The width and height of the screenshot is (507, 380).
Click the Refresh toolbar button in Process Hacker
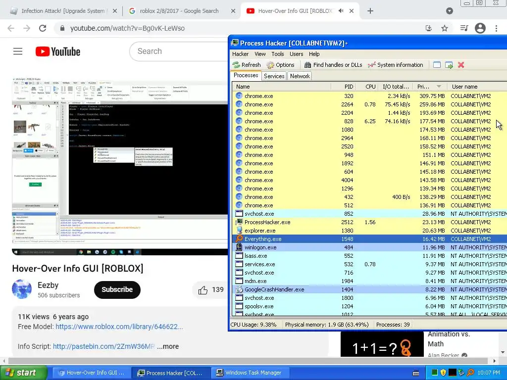click(247, 65)
